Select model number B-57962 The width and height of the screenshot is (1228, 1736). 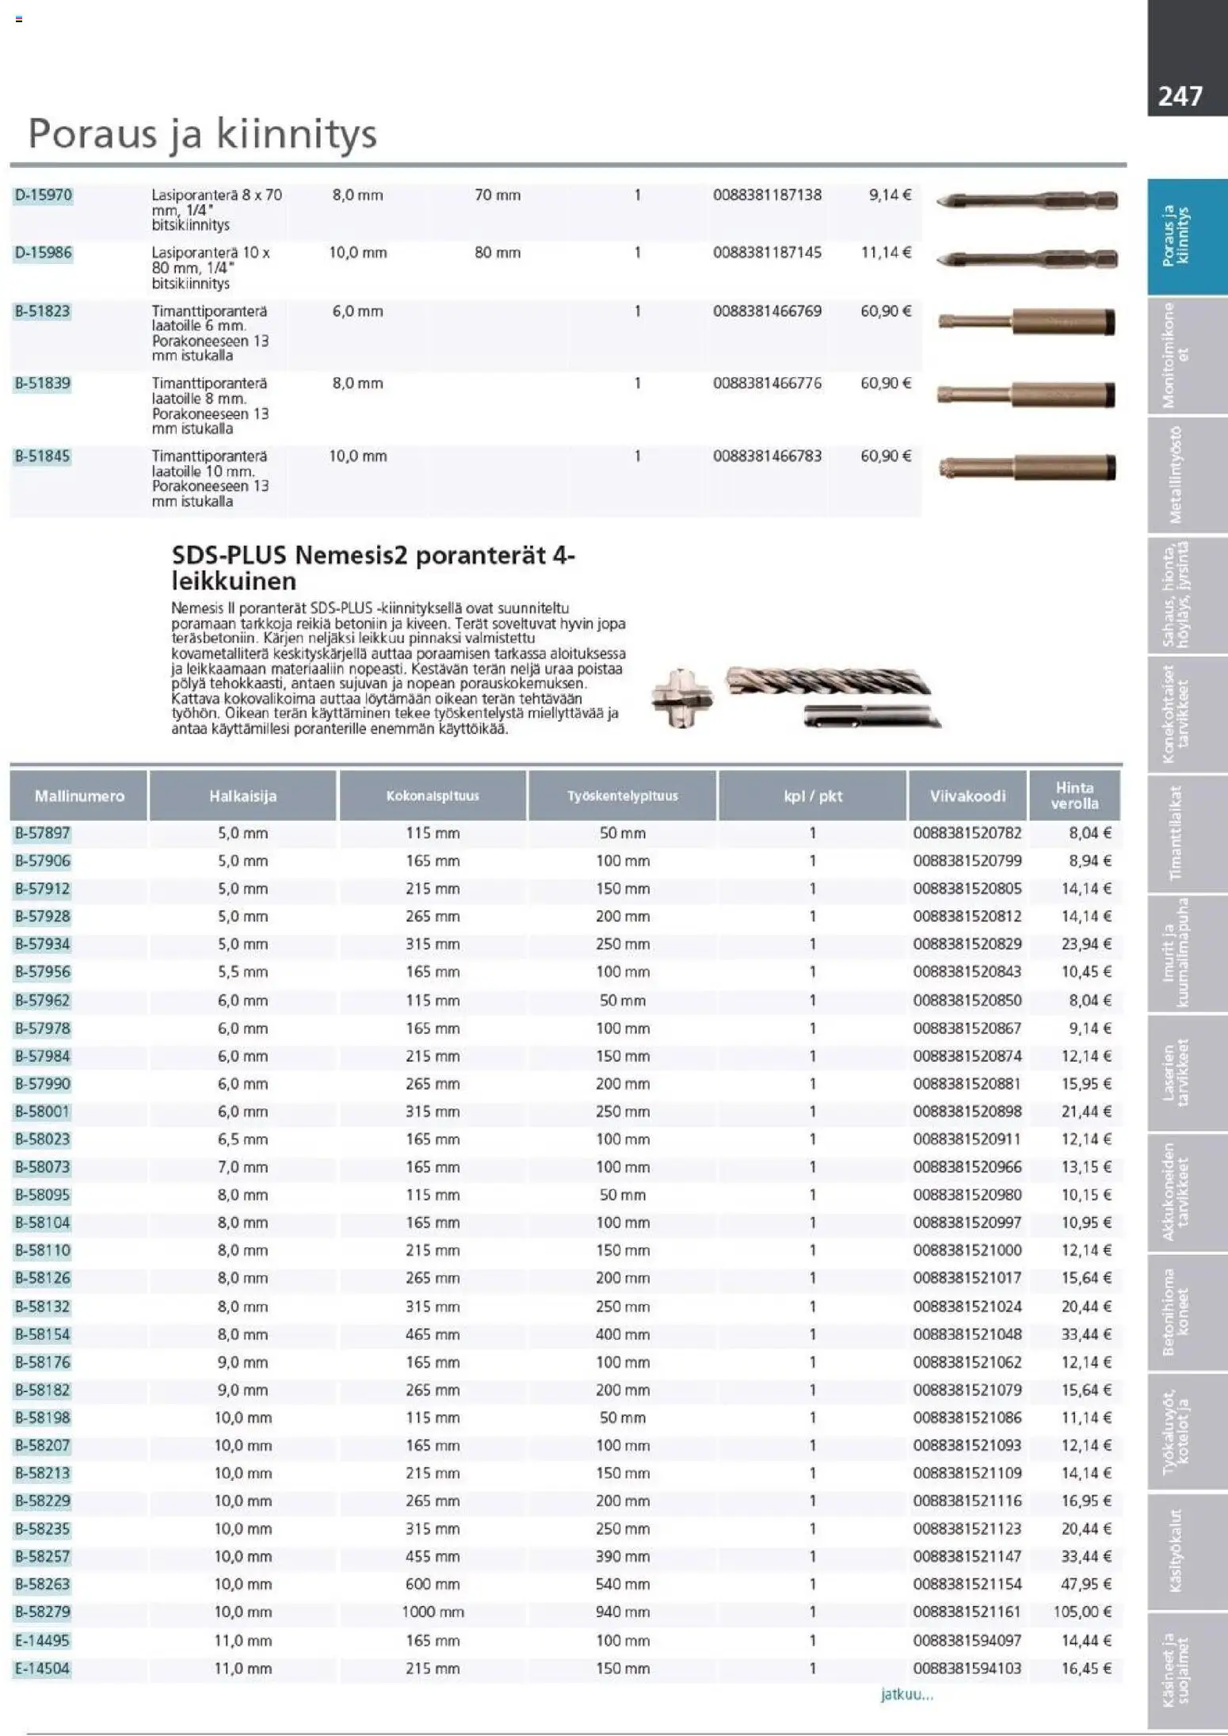[x=43, y=1001]
